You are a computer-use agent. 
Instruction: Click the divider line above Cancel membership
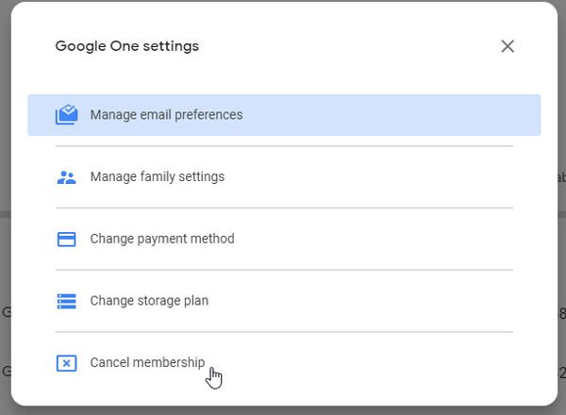click(283, 332)
